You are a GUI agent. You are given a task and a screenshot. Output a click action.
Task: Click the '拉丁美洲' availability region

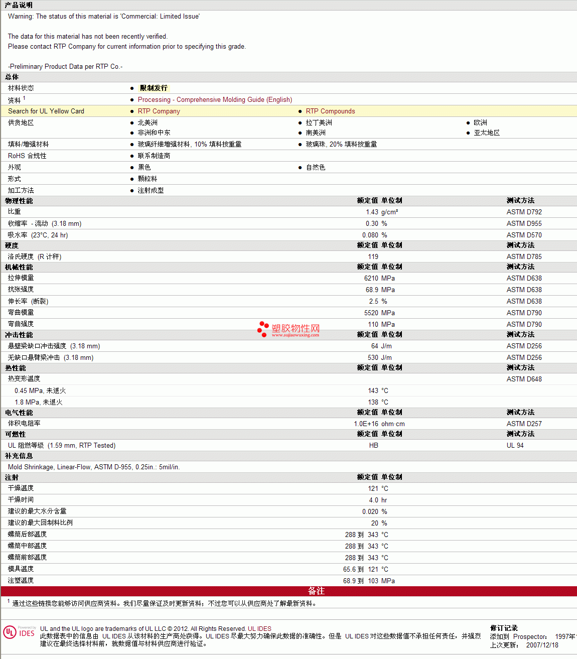319,123
